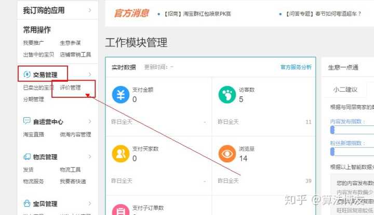Image resolution: width=374 pixels, height=215 pixels.
Task: Click the yellow 支付买家数 people icon
Action: 121,154
